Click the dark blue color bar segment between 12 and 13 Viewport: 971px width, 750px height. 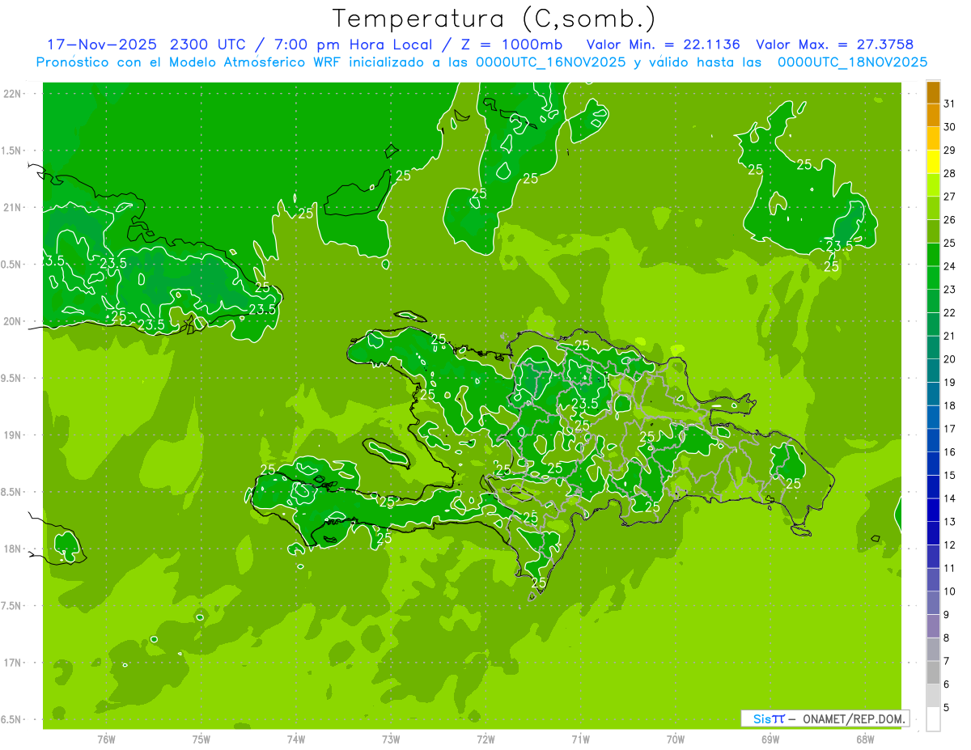point(933,534)
